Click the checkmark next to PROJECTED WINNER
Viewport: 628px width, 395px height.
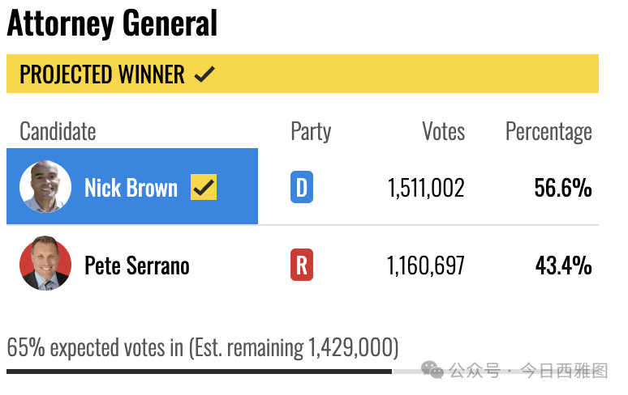[x=204, y=74]
